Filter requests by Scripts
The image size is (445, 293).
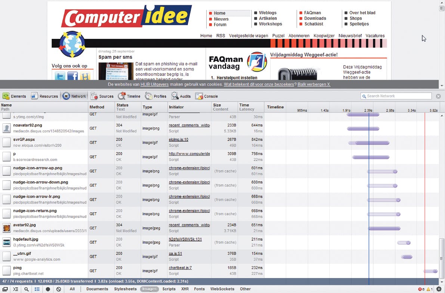[x=169, y=289]
